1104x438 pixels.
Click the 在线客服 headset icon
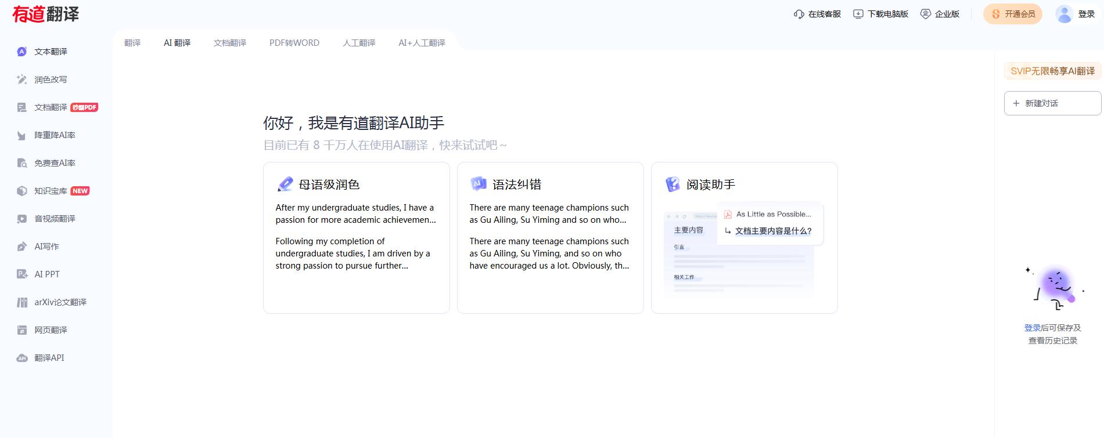click(x=799, y=14)
